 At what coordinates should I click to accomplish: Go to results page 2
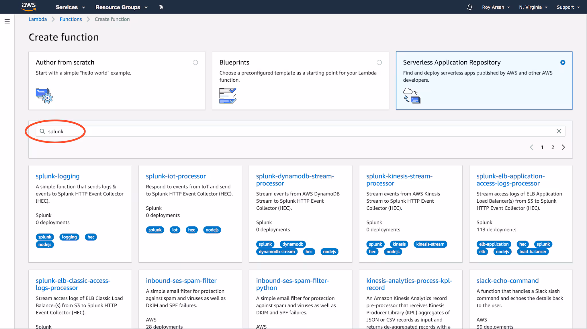click(x=553, y=147)
